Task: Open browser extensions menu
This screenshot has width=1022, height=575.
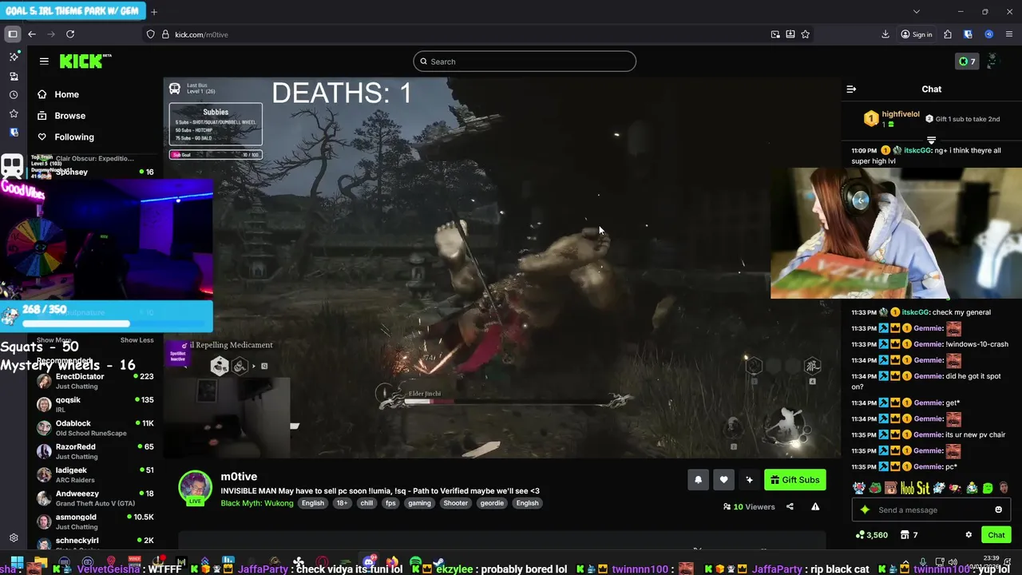Action: tap(948, 34)
